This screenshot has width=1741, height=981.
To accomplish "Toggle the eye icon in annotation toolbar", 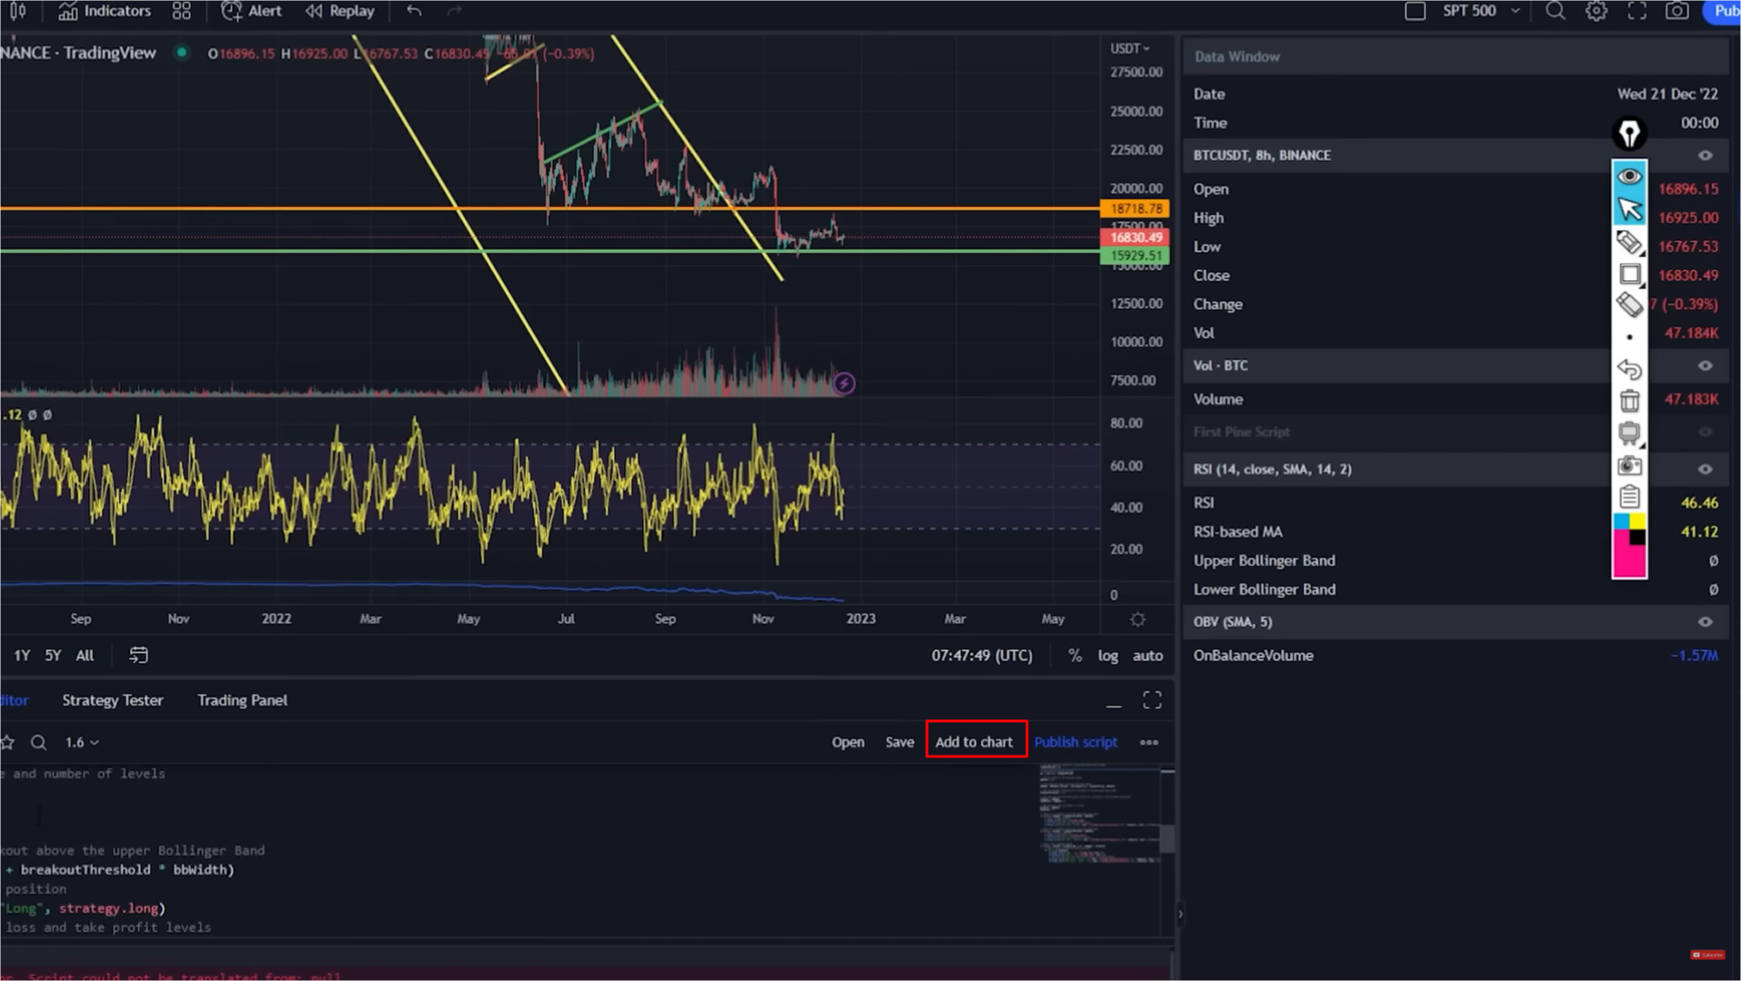I will coord(1629,175).
